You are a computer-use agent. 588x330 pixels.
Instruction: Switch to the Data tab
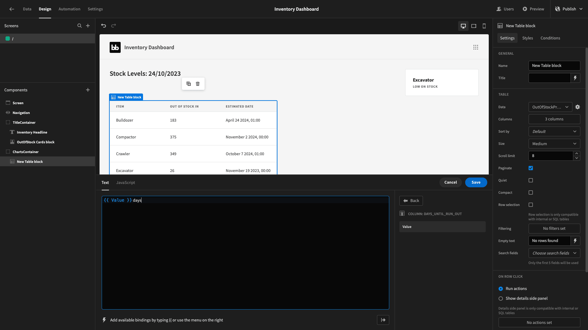click(27, 9)
